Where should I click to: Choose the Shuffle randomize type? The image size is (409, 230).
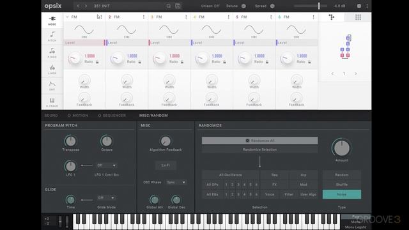click(342, 185)
